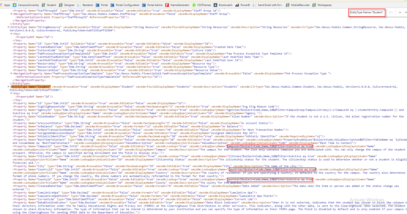Viewport: 407px width, 214px height.
Task: Open the Designer bookmark
Action: [67, 5]
